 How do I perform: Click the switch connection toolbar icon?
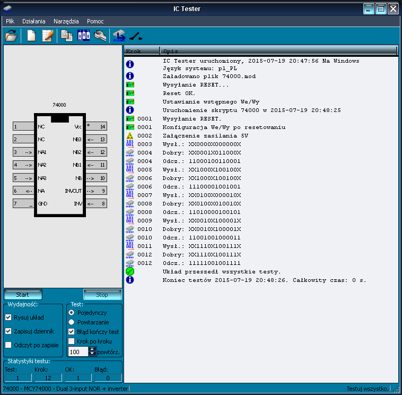136,36
